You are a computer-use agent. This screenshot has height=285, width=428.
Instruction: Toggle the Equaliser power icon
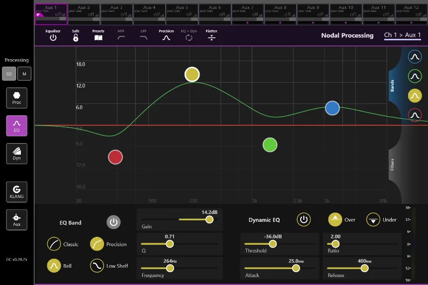point(53,38)
